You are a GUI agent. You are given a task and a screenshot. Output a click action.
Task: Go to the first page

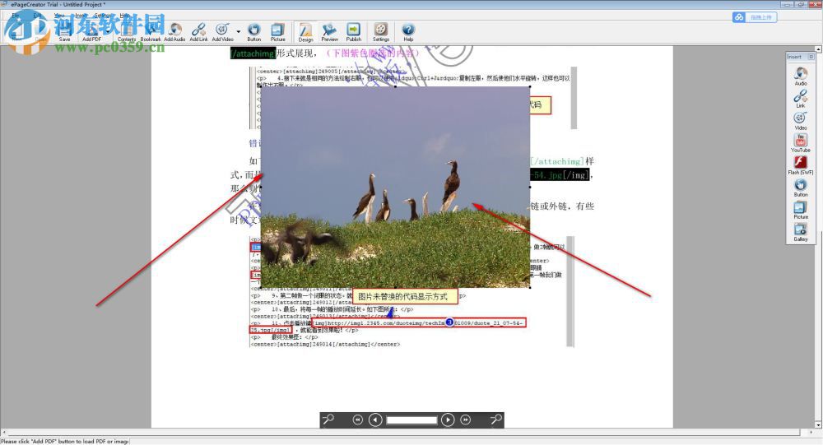[357, 420]
